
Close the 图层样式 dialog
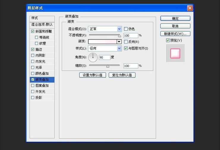[190, 8]
